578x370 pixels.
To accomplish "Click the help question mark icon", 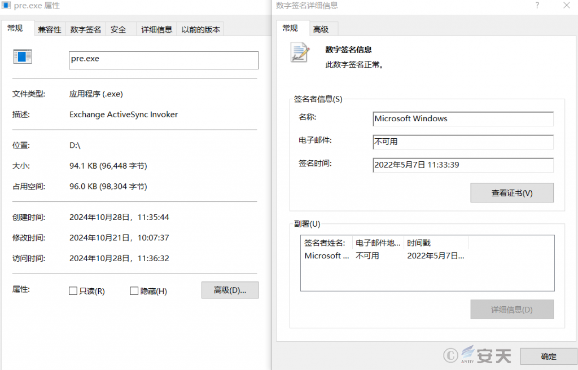I will point(537,5).
